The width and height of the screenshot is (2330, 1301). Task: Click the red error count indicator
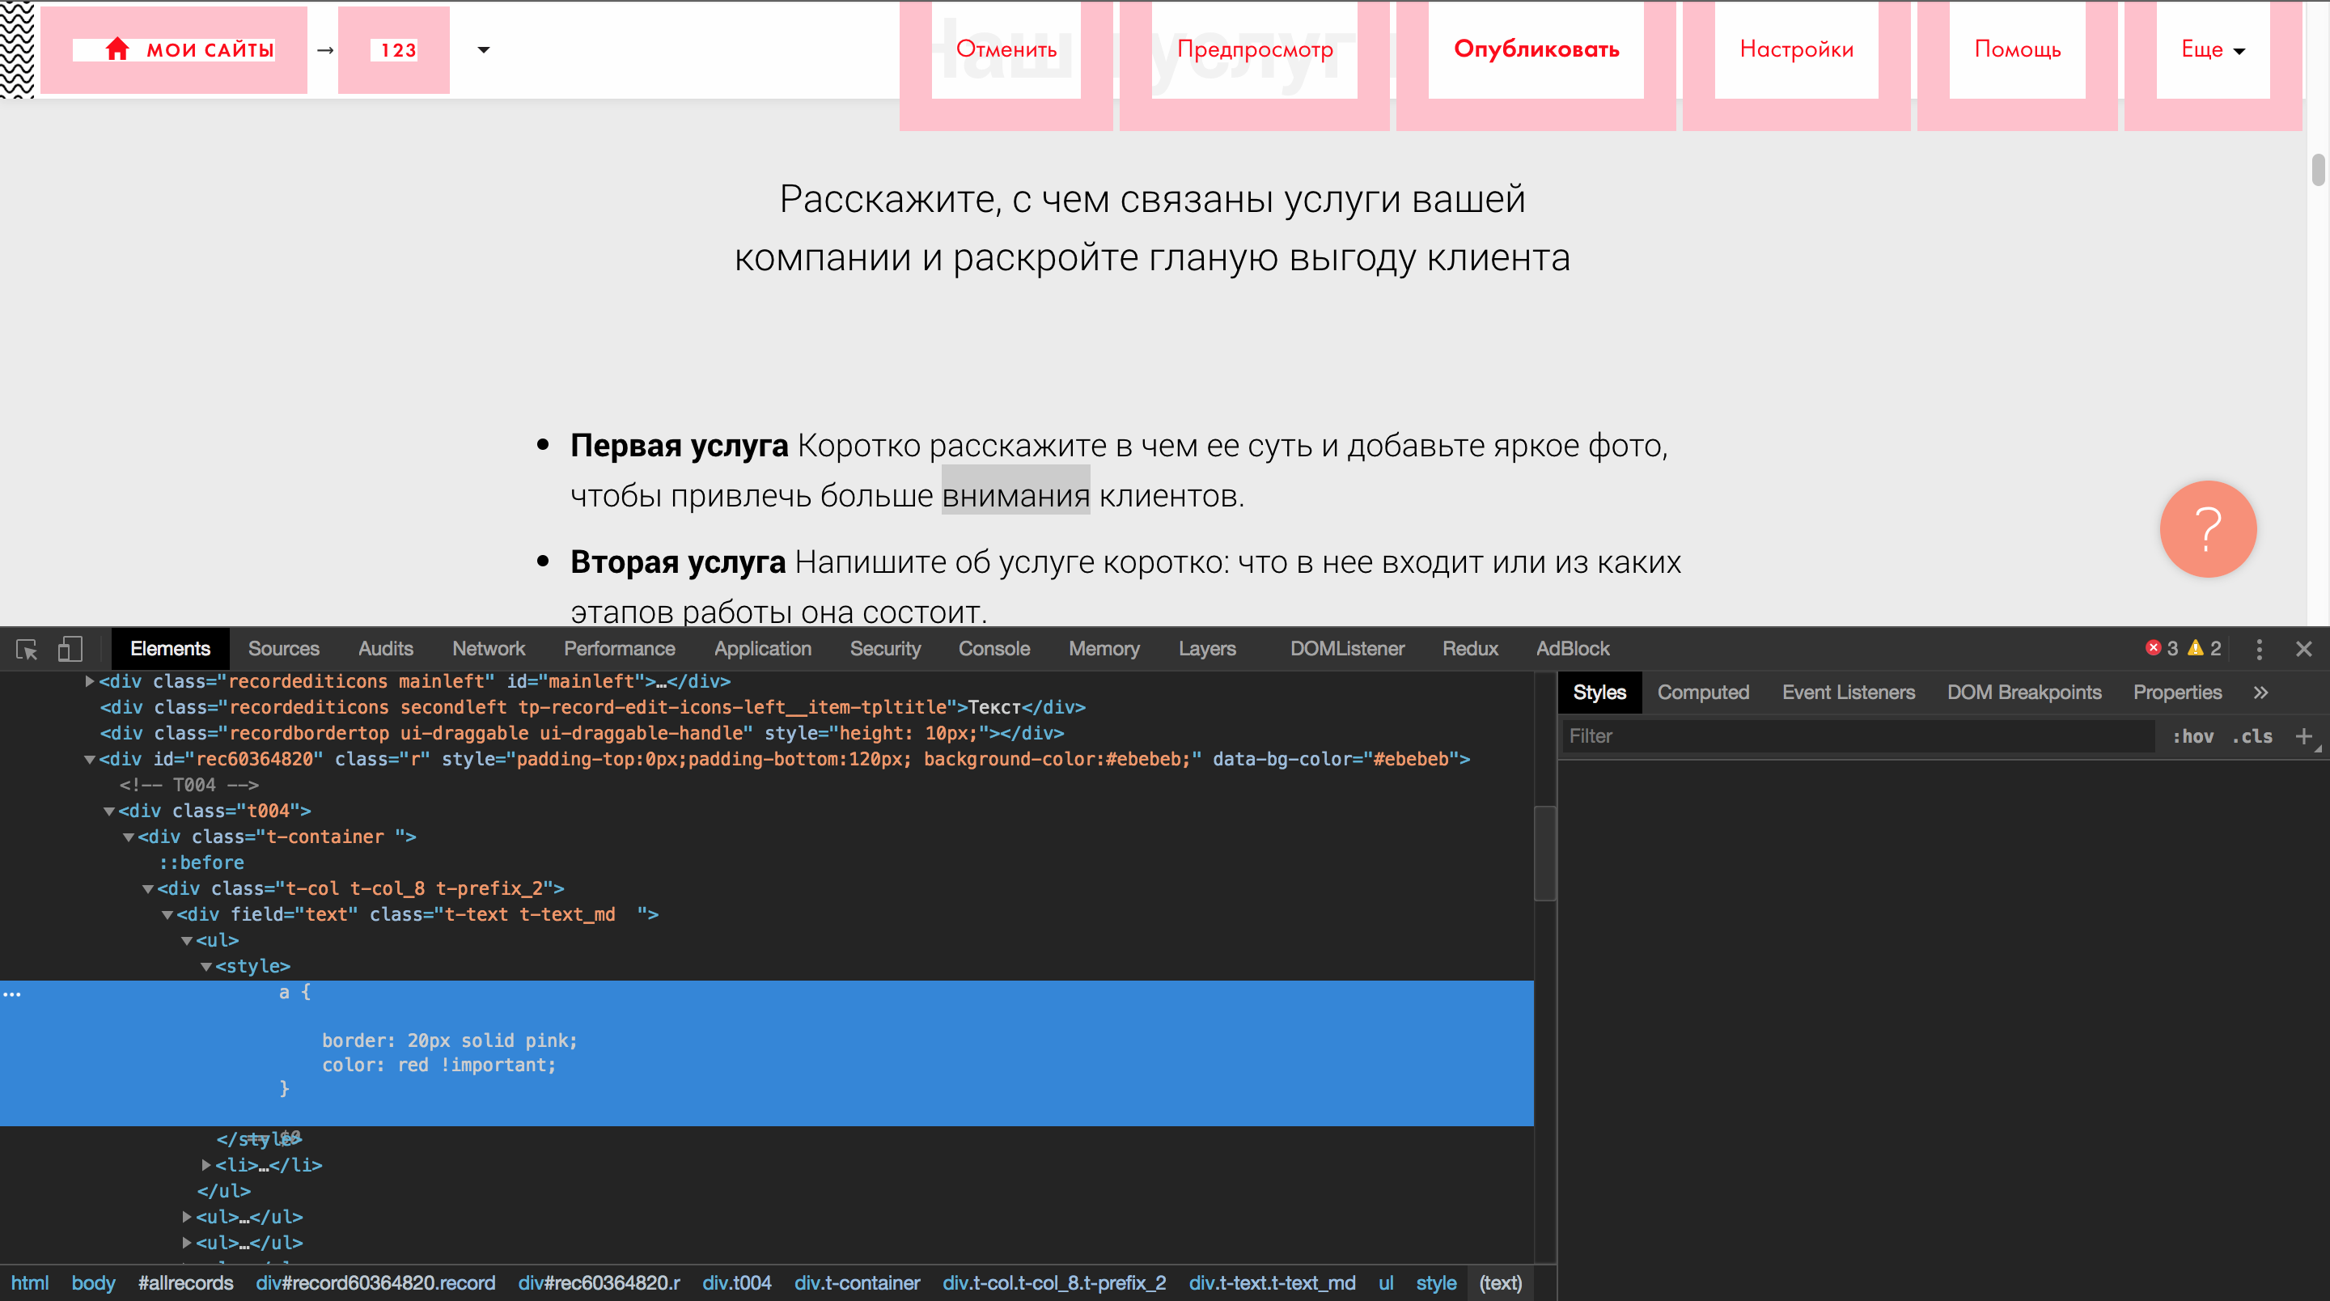[2161, 648]
